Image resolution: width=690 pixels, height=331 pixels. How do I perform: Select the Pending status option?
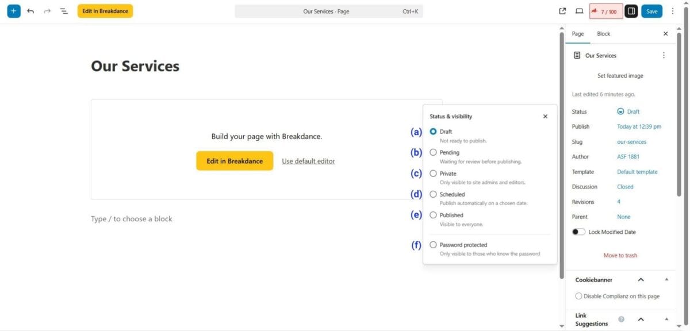click(434, 152)
